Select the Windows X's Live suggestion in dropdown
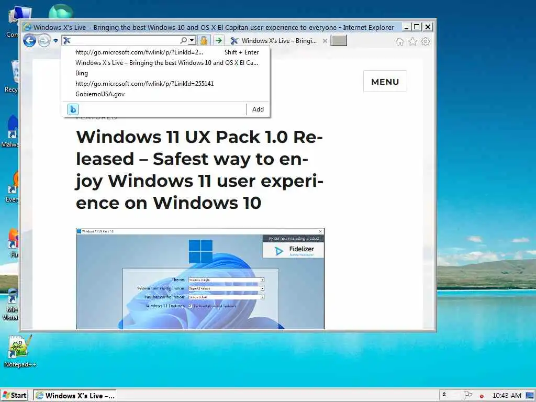Viewport: 536px width, 402px height. coord(165,63)
